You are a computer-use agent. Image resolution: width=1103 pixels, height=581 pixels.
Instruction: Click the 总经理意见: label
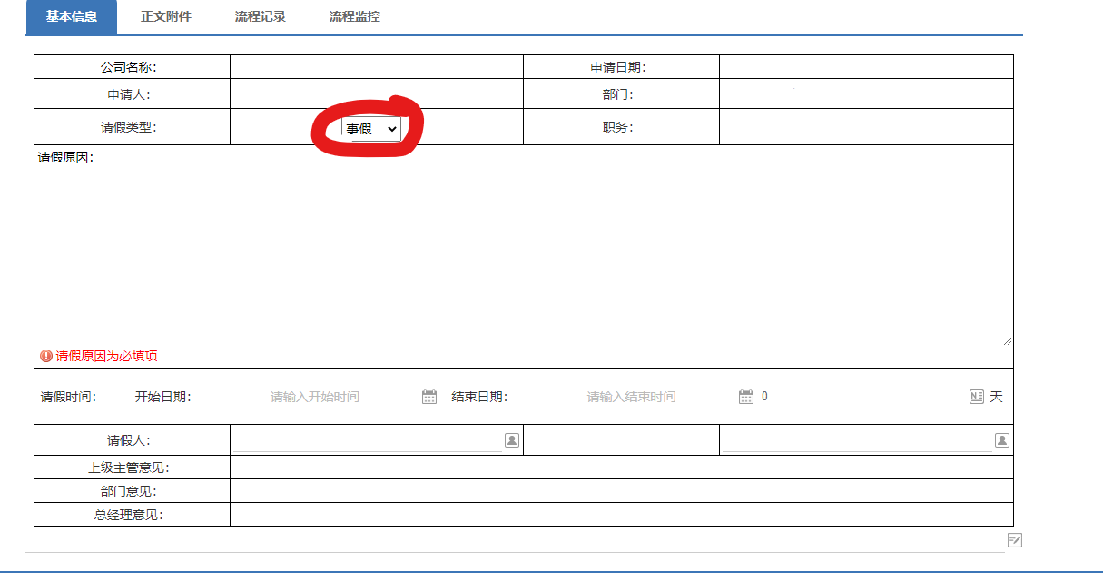coord(129,515)
